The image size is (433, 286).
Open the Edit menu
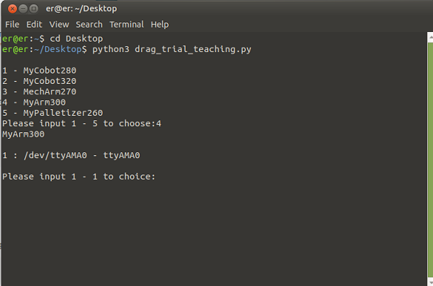point(34,25)
